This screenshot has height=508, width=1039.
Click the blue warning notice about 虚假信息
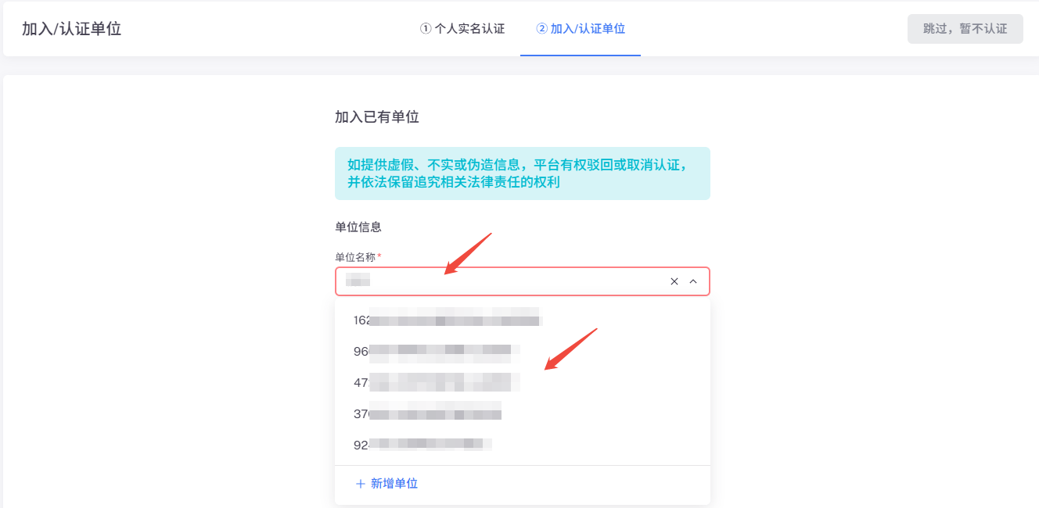coord(523,174)
